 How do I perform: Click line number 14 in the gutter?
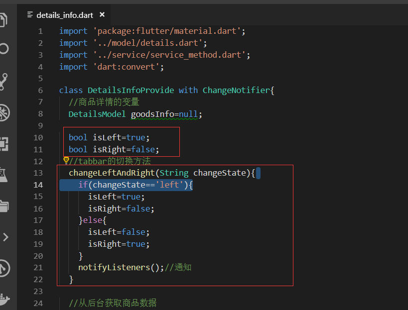38,185
